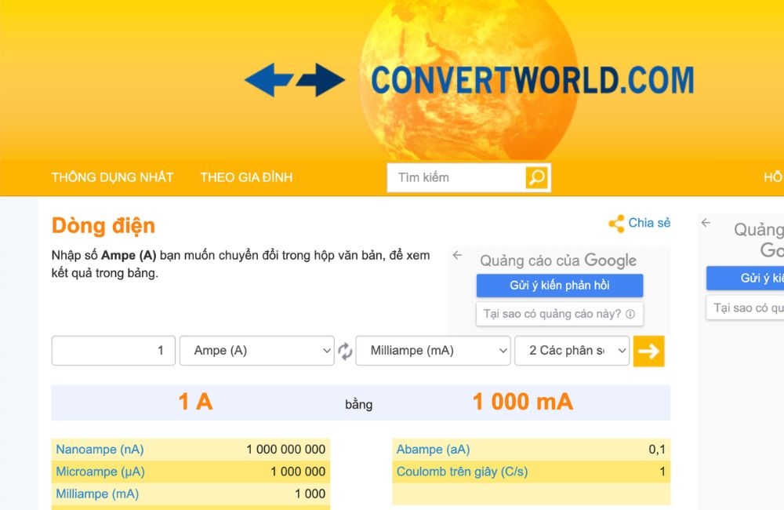This screenshot has width=784, height=510.
Task: Click Gửi ý kiến phản hồi button
Action: pyautogui.click(x=560, y=286)
